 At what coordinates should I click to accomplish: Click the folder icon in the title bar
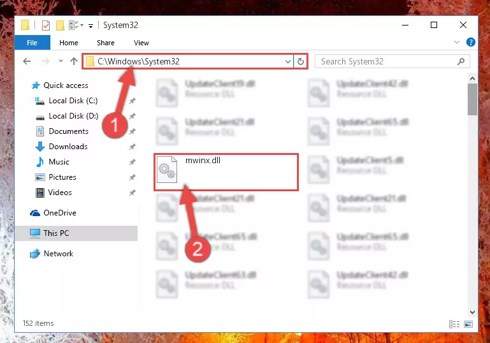pos(25,25)
